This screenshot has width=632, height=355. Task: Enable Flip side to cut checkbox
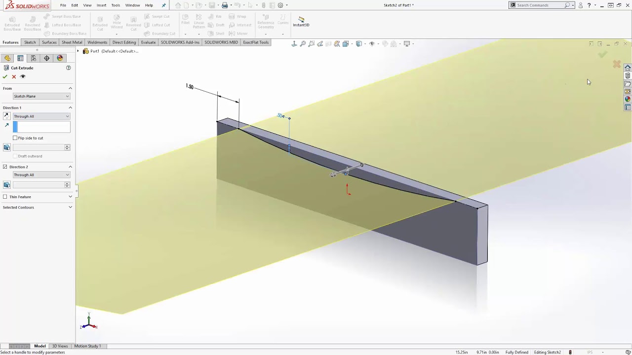pyautogui.click(x=15, y=138)
